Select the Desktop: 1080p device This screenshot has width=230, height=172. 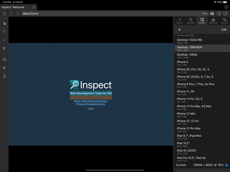coord(202,56)
